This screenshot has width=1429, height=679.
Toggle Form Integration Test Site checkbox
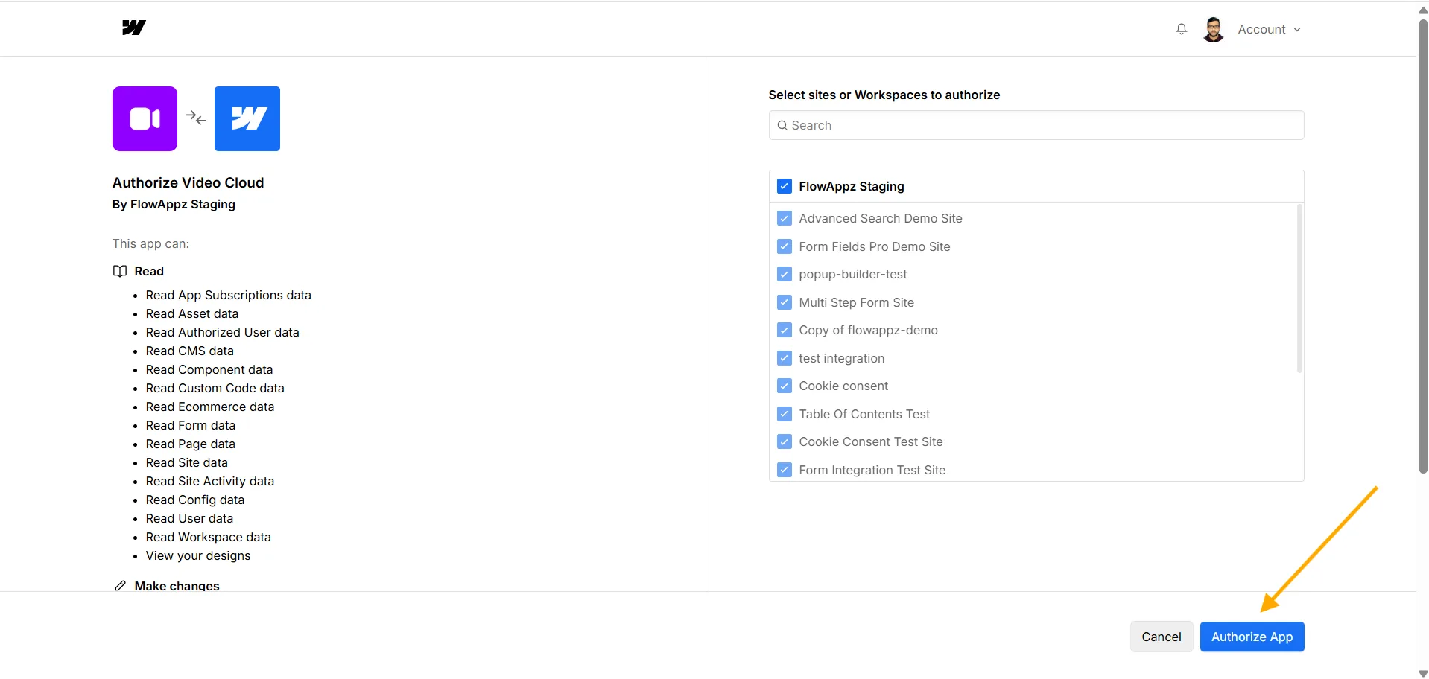coord(784,470)
